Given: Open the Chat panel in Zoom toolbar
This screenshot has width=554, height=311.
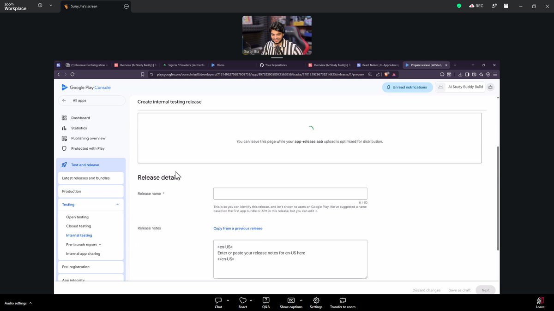Looking at the screenshot, I should [x=218, y=303].
